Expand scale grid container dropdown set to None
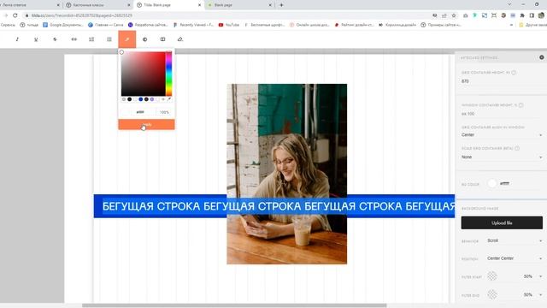The height and width of the screenshot is (308, 547). [x=502, y=157]
